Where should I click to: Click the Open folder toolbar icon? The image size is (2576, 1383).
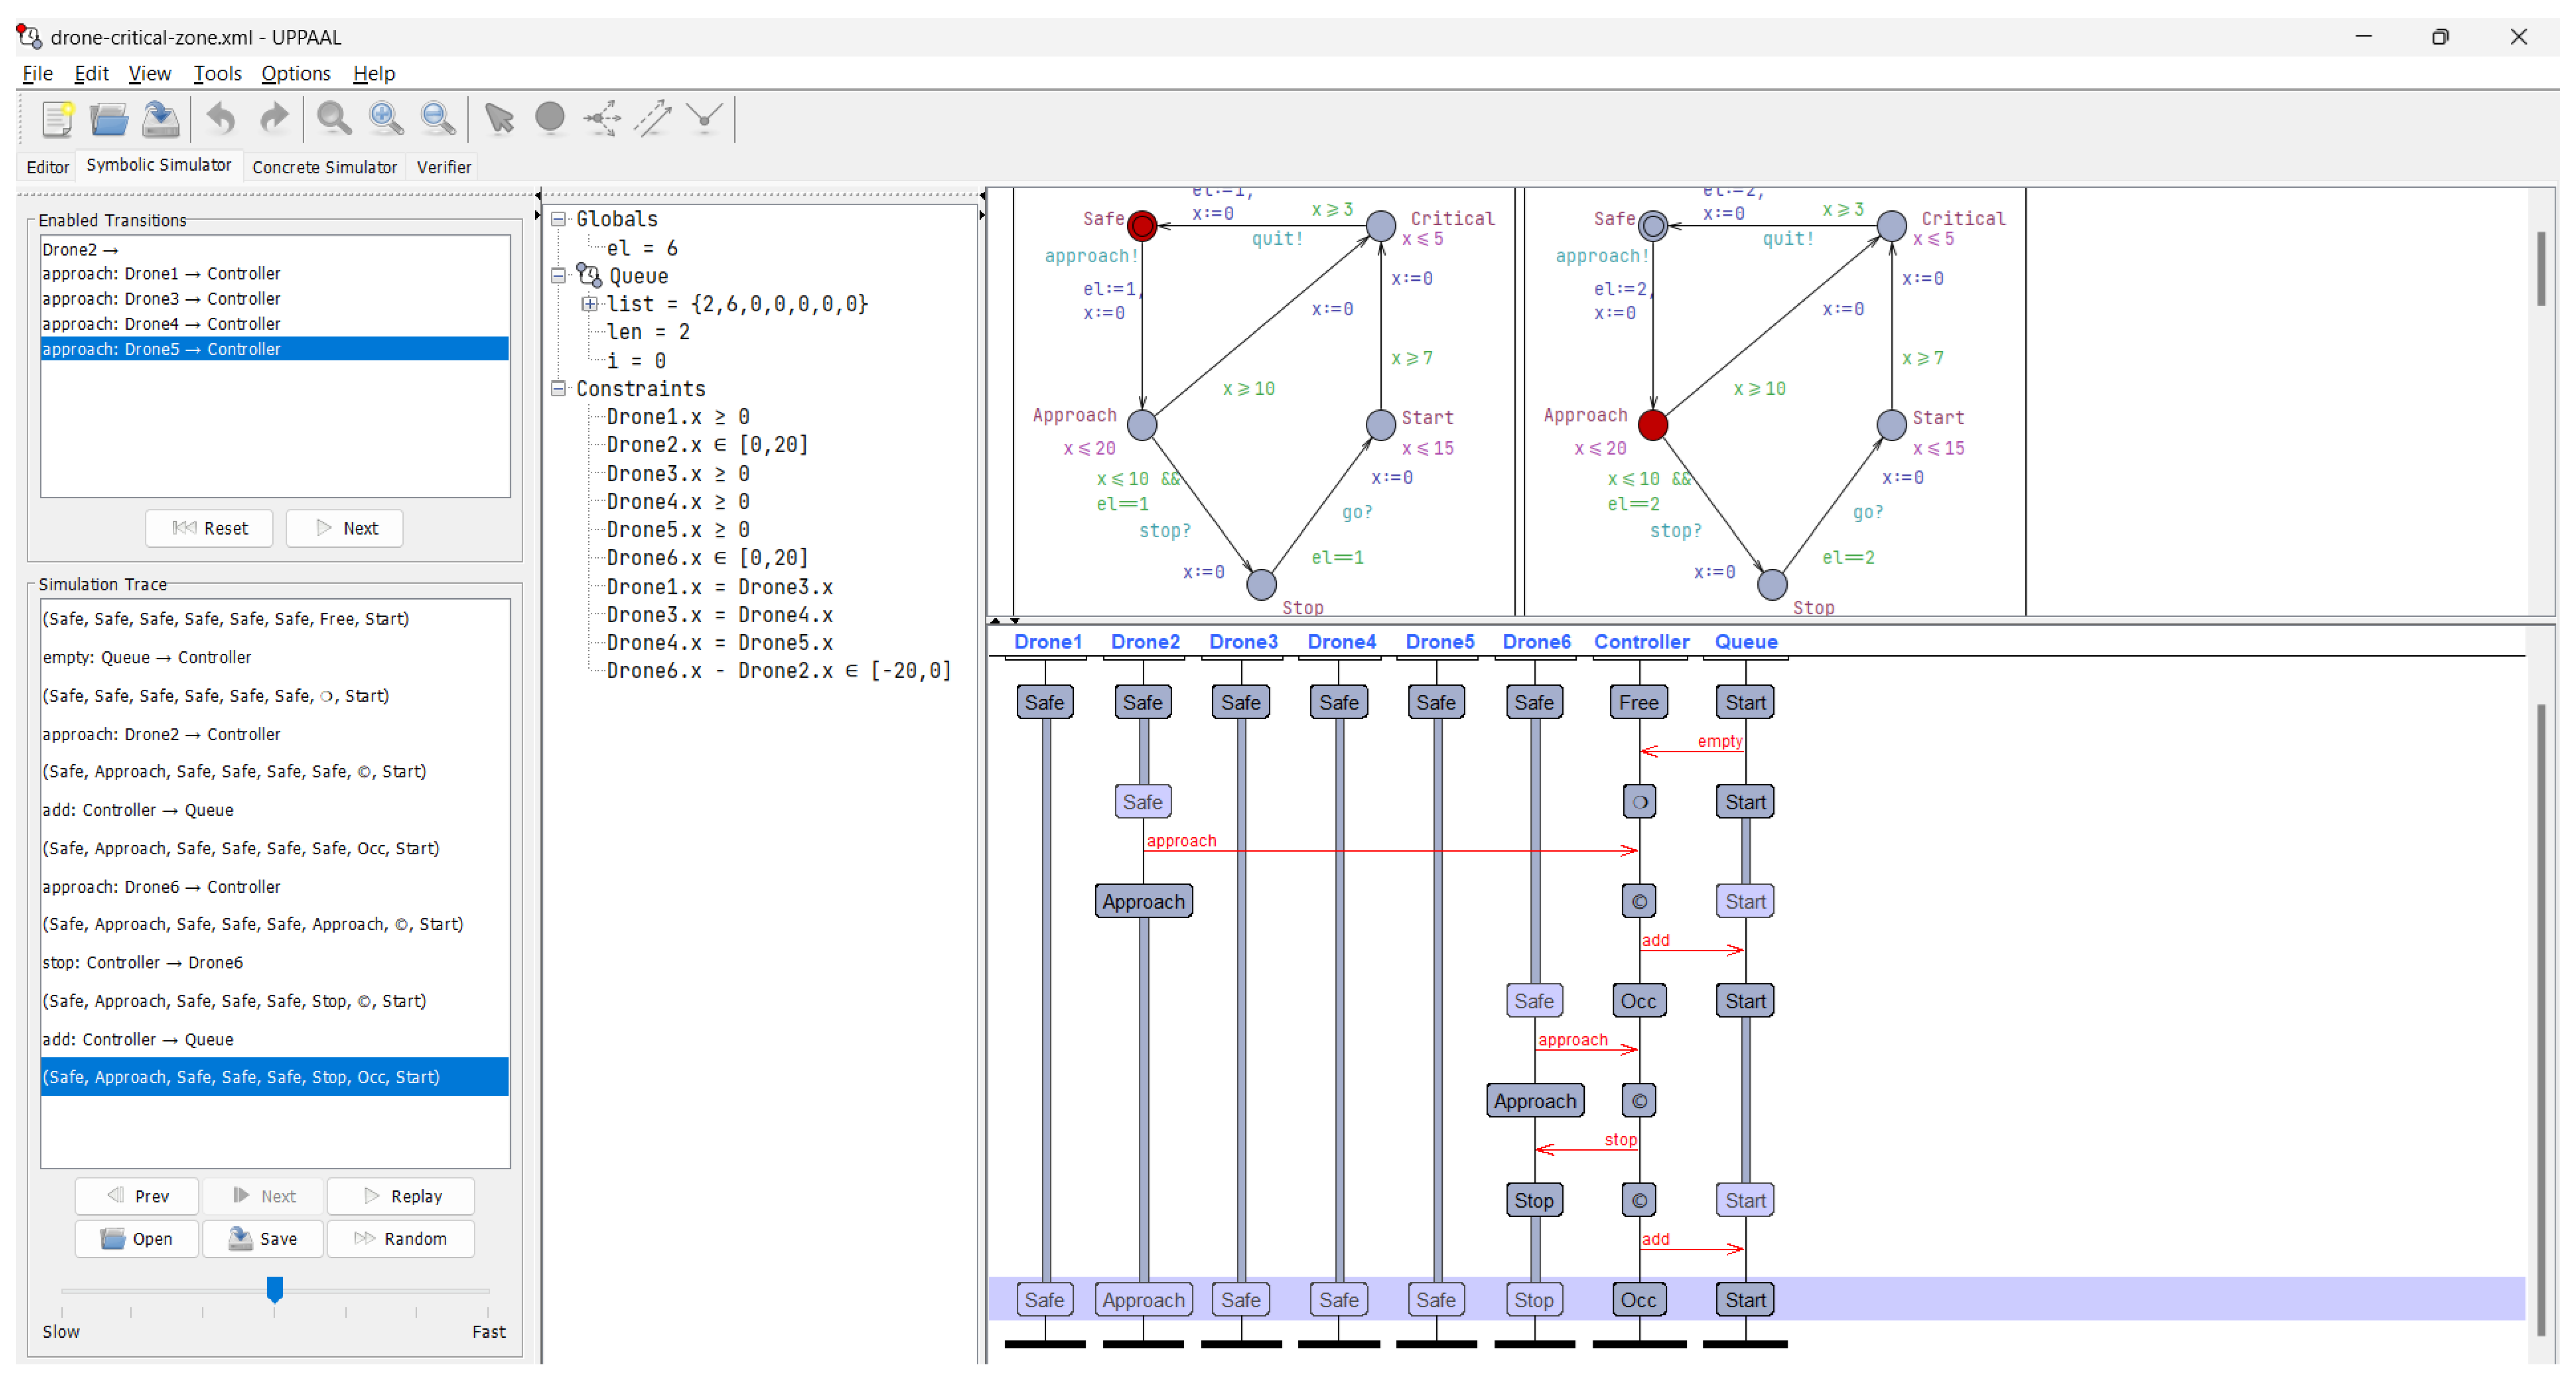click(x=108, y=119)
